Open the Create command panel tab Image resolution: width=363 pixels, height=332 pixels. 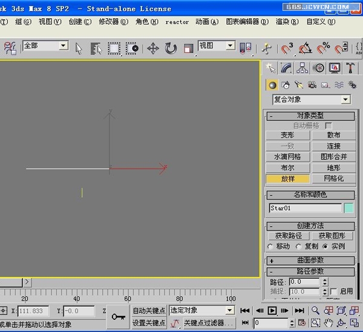(x=270, y=68)
